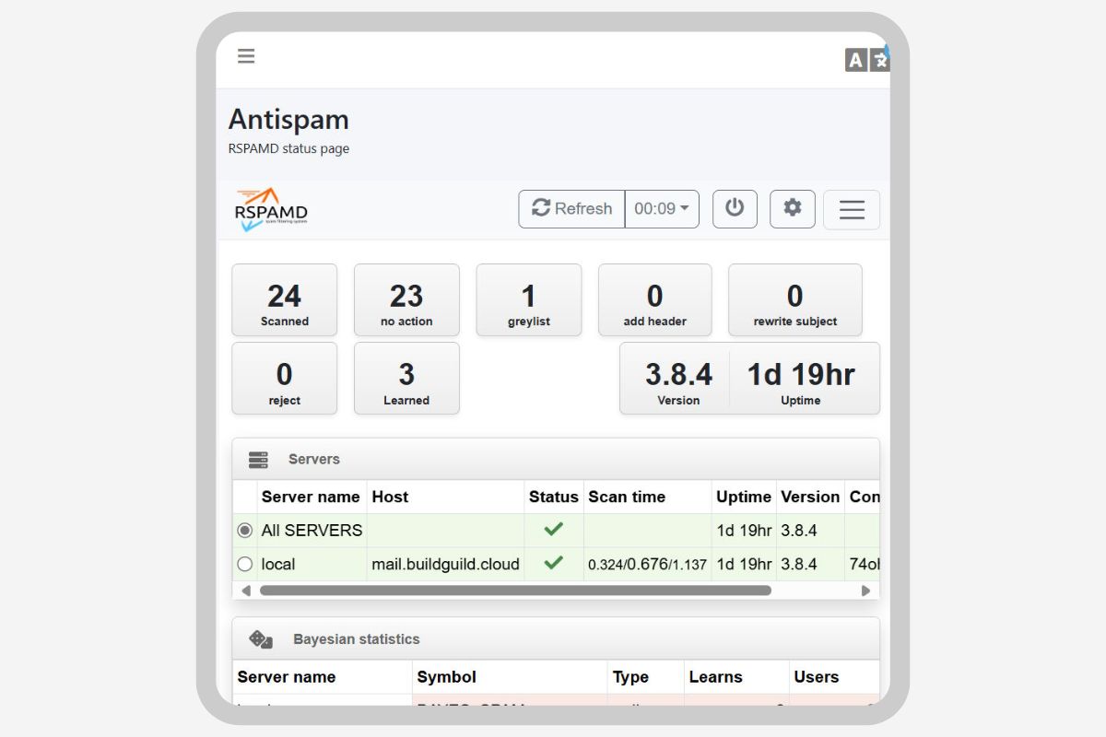Click the Refresh button
1106x737 pixels.
coord(571,209)
